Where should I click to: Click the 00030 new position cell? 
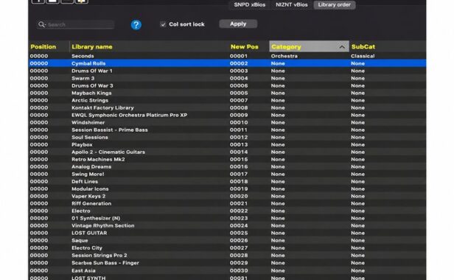[239, 270]
